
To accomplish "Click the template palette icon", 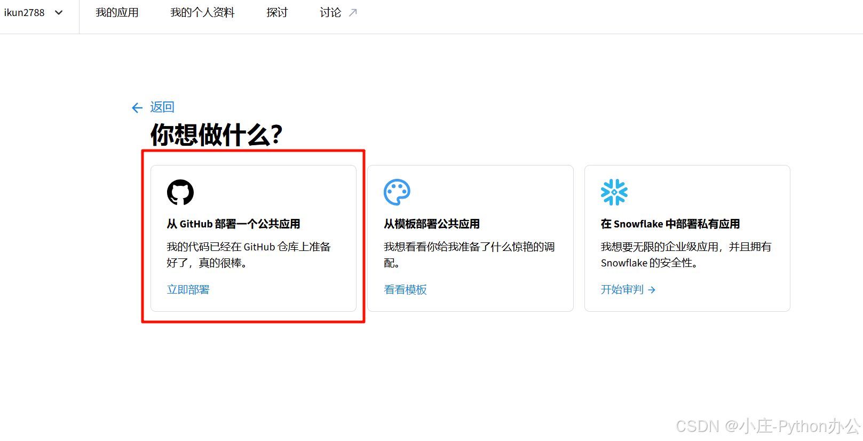I will (397, 192).
